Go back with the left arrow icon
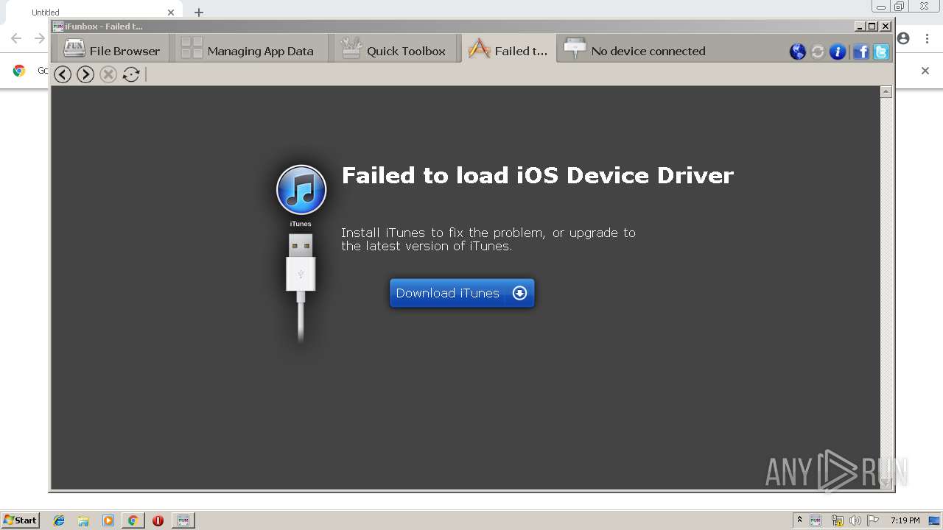Viewport: 943px width, 530px height. (63, 74)
